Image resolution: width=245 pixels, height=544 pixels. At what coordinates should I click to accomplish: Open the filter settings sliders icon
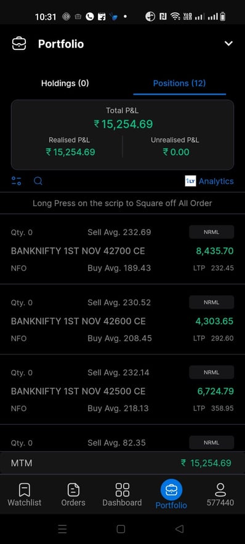point(16,181)
